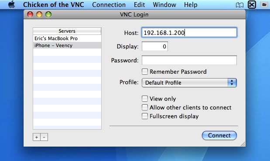The width and height of the screenshot is (270, 161).
Task: Minimize the VNC Login window with the yellow button
Action: [x=39, y=14]
